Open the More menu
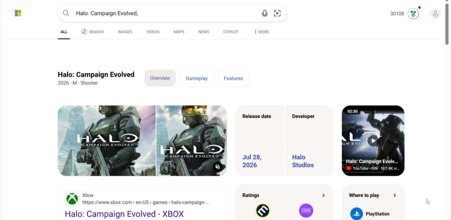Image resolution: width=451 pixels, height=220 pixels. click(261, 32)
